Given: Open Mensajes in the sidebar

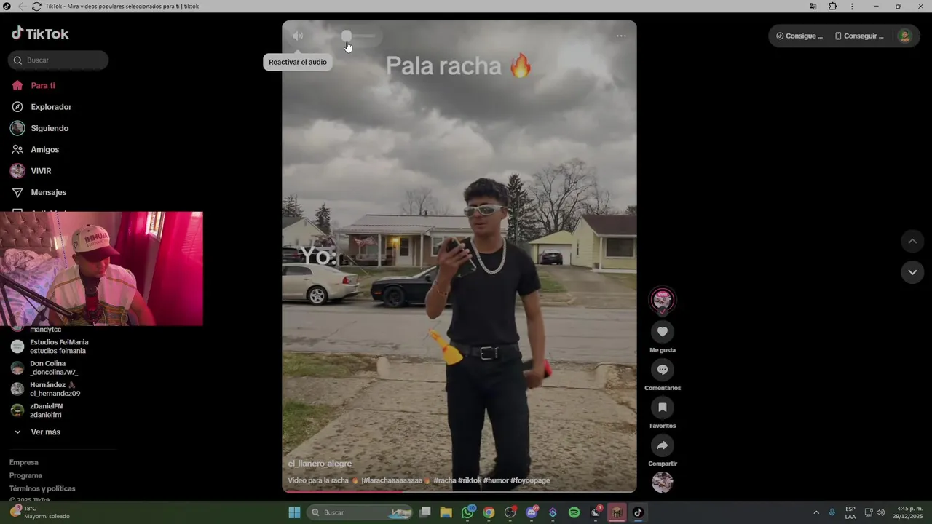Looking at the screenshot, I should [x=48, y=192].
